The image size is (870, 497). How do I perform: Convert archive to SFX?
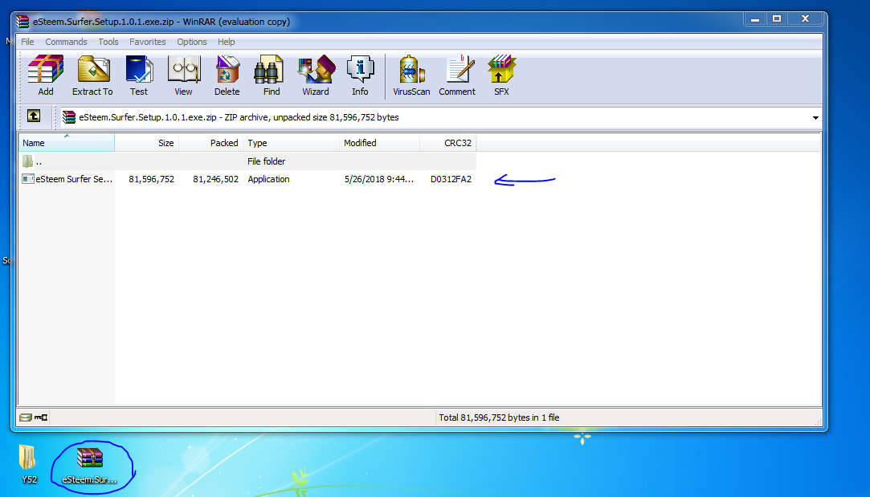click(501, 76)
